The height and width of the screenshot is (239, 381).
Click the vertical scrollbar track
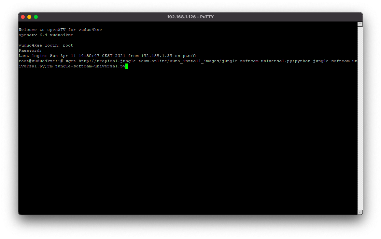coord(360,117)
